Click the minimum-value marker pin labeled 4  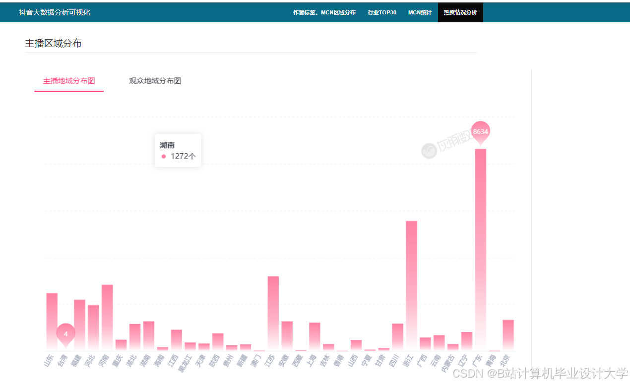(65, 334)
